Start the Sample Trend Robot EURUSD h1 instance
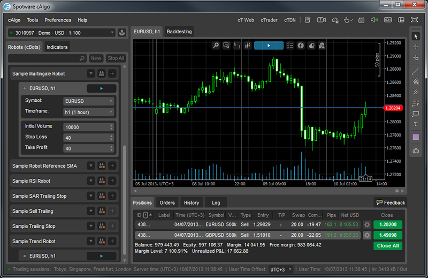The height and width of the screenshot is (278, 428). (x=101, y=256)
